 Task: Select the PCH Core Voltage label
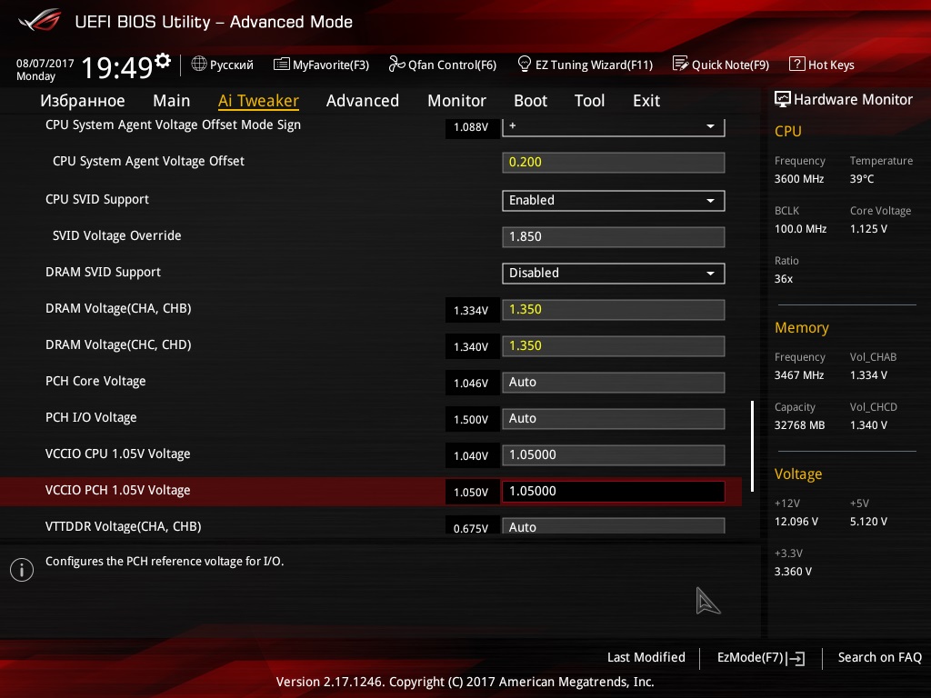pos(95,381)
